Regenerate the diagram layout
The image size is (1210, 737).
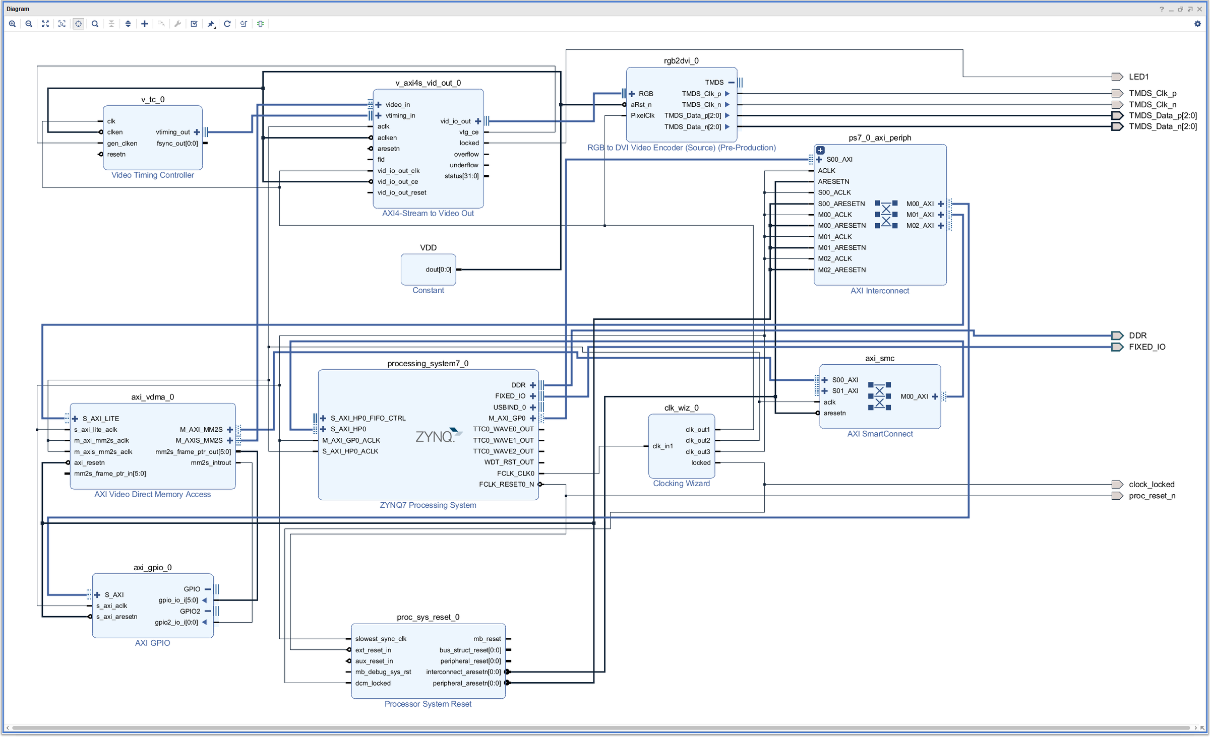pyautogui.click(x=227, y=24)
